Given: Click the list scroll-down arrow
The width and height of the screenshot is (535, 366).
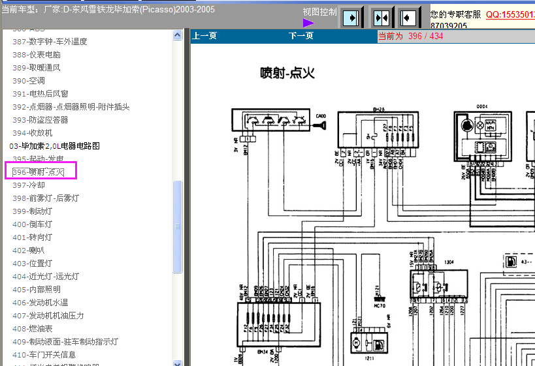Looking at the screenshot, I should click(178, 363).
